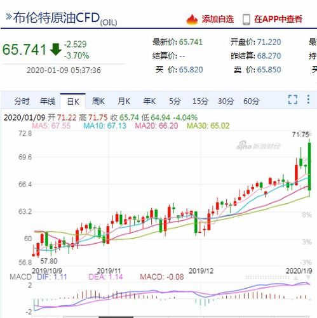Click the phone icon beside 在APP中查看
The width and height of the screenshot is (317, 318).
[x=246, y=20]
